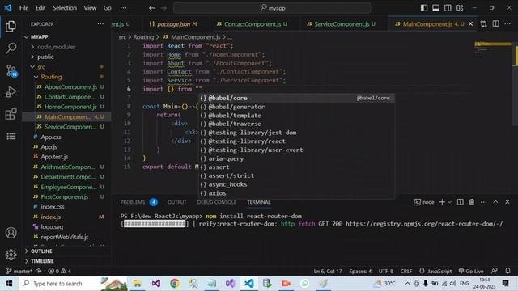Viewport: 518px width, 291px height.
Task: Switch to the DEBUG CONSOLE tab
Action: (x=216, y=202)
